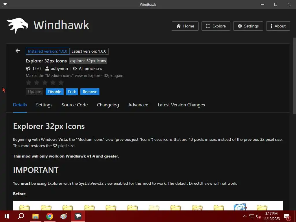Click the mod description text line
This screenshot has width=296, height=222.
tap(75, 75)
